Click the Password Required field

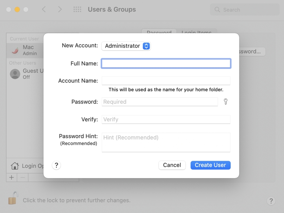tap(160, 102)
